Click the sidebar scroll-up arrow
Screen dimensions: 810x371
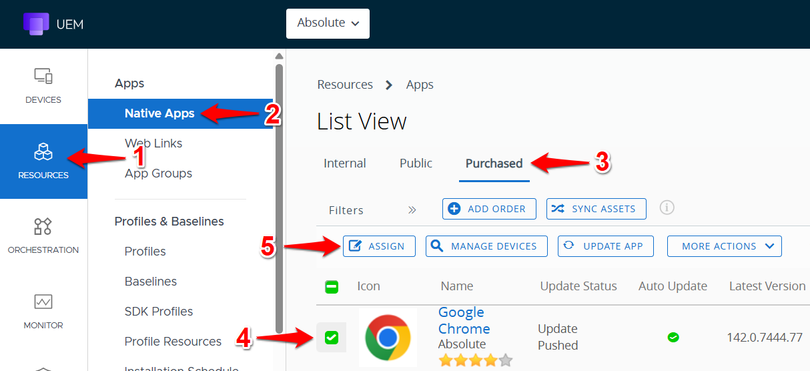[x=279, y=56]
